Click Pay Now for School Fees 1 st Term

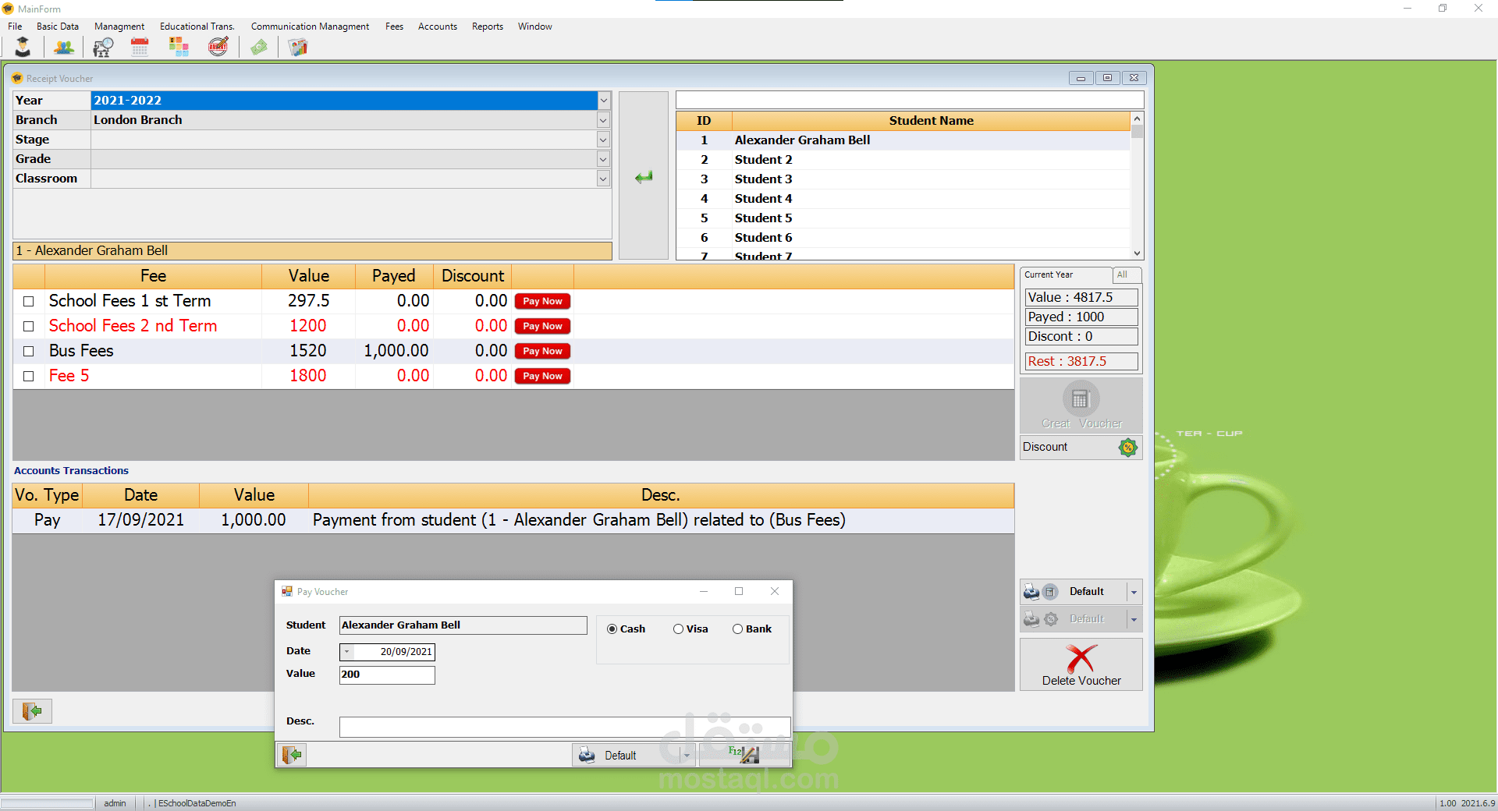[x=542, y=301]
